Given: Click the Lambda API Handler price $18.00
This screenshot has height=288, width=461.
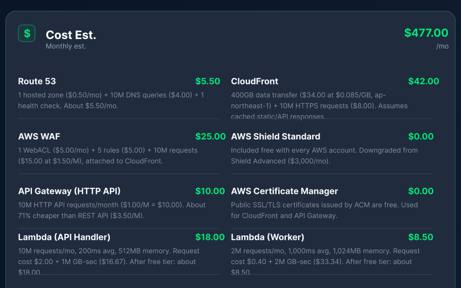Looking at the screenshot, I should (210, 237).
